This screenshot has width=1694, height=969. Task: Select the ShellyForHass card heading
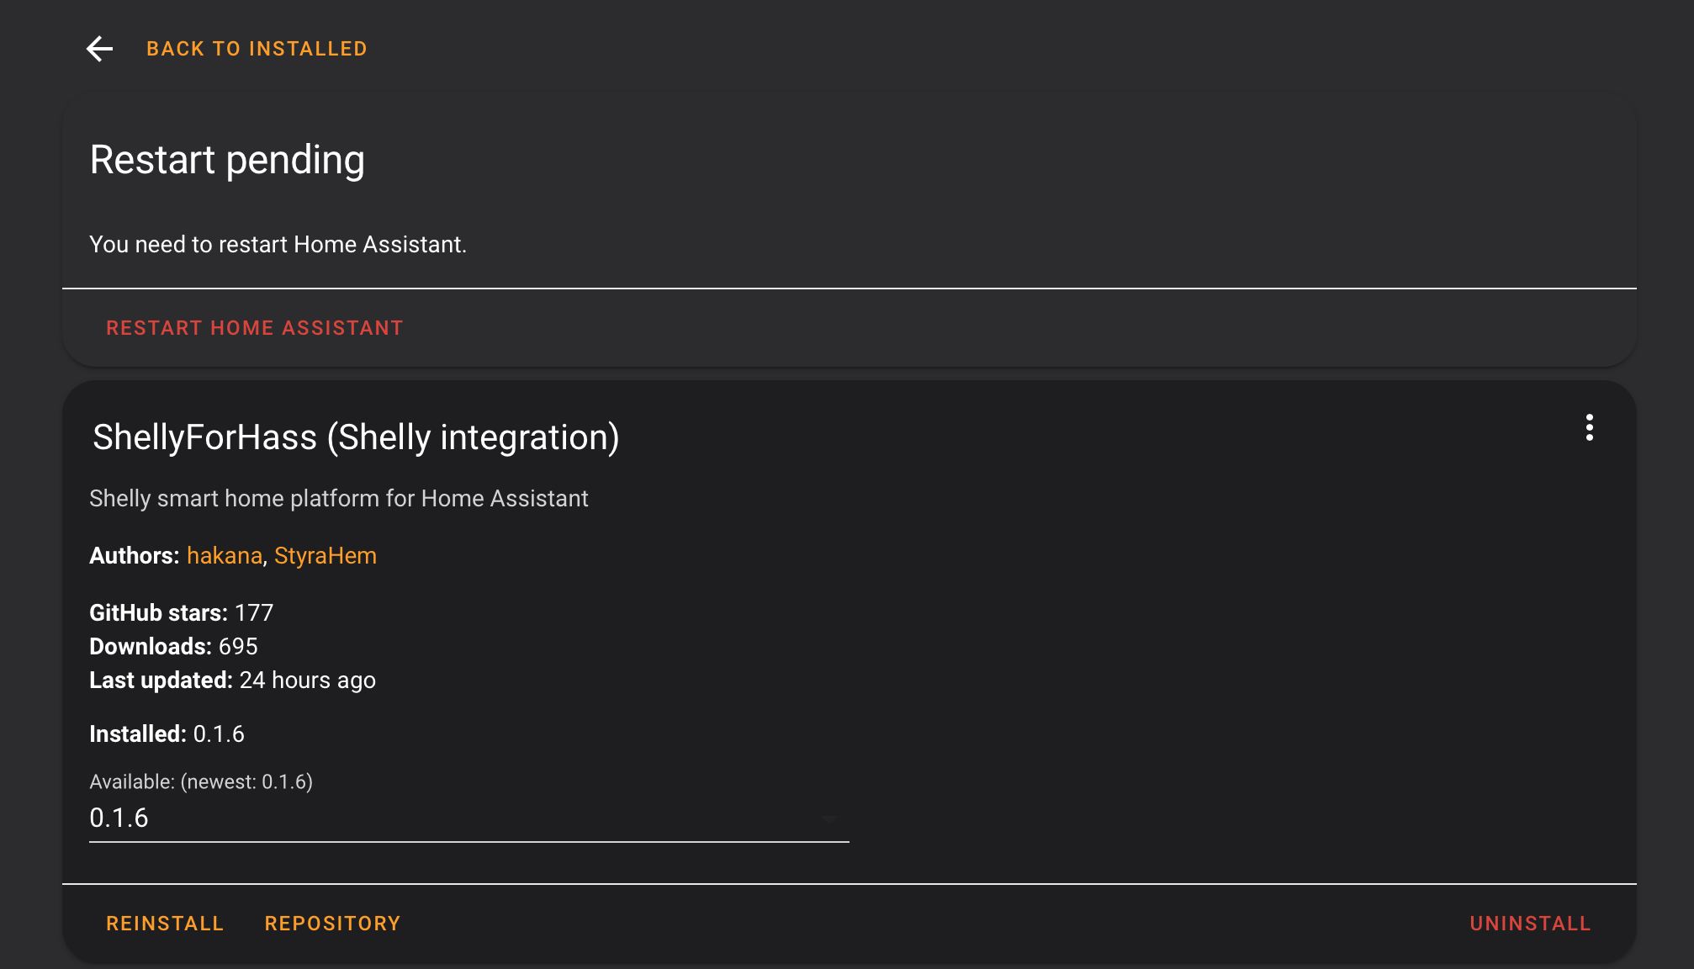coord(355,437)
